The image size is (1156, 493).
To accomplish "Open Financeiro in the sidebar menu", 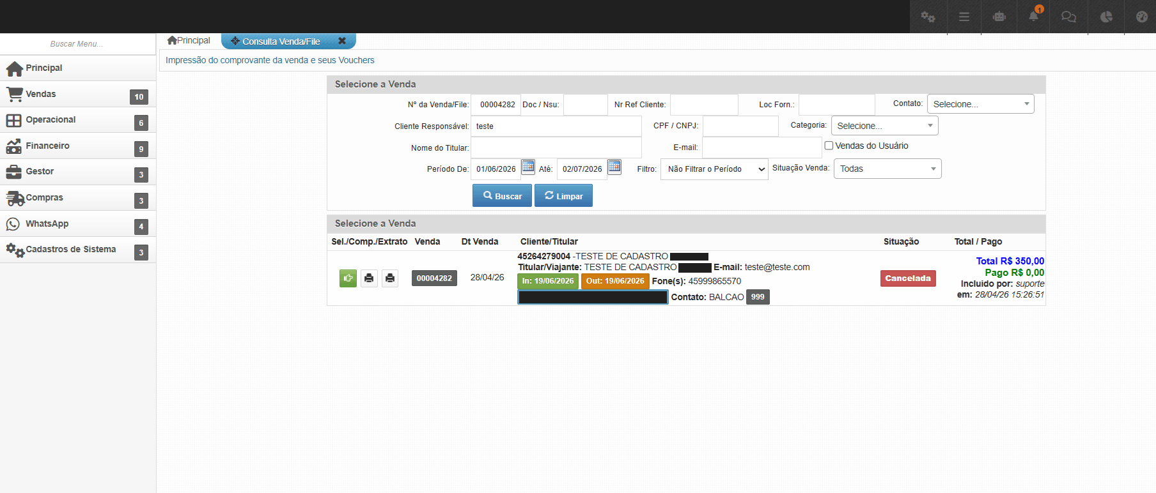I will tap(78, 146).
